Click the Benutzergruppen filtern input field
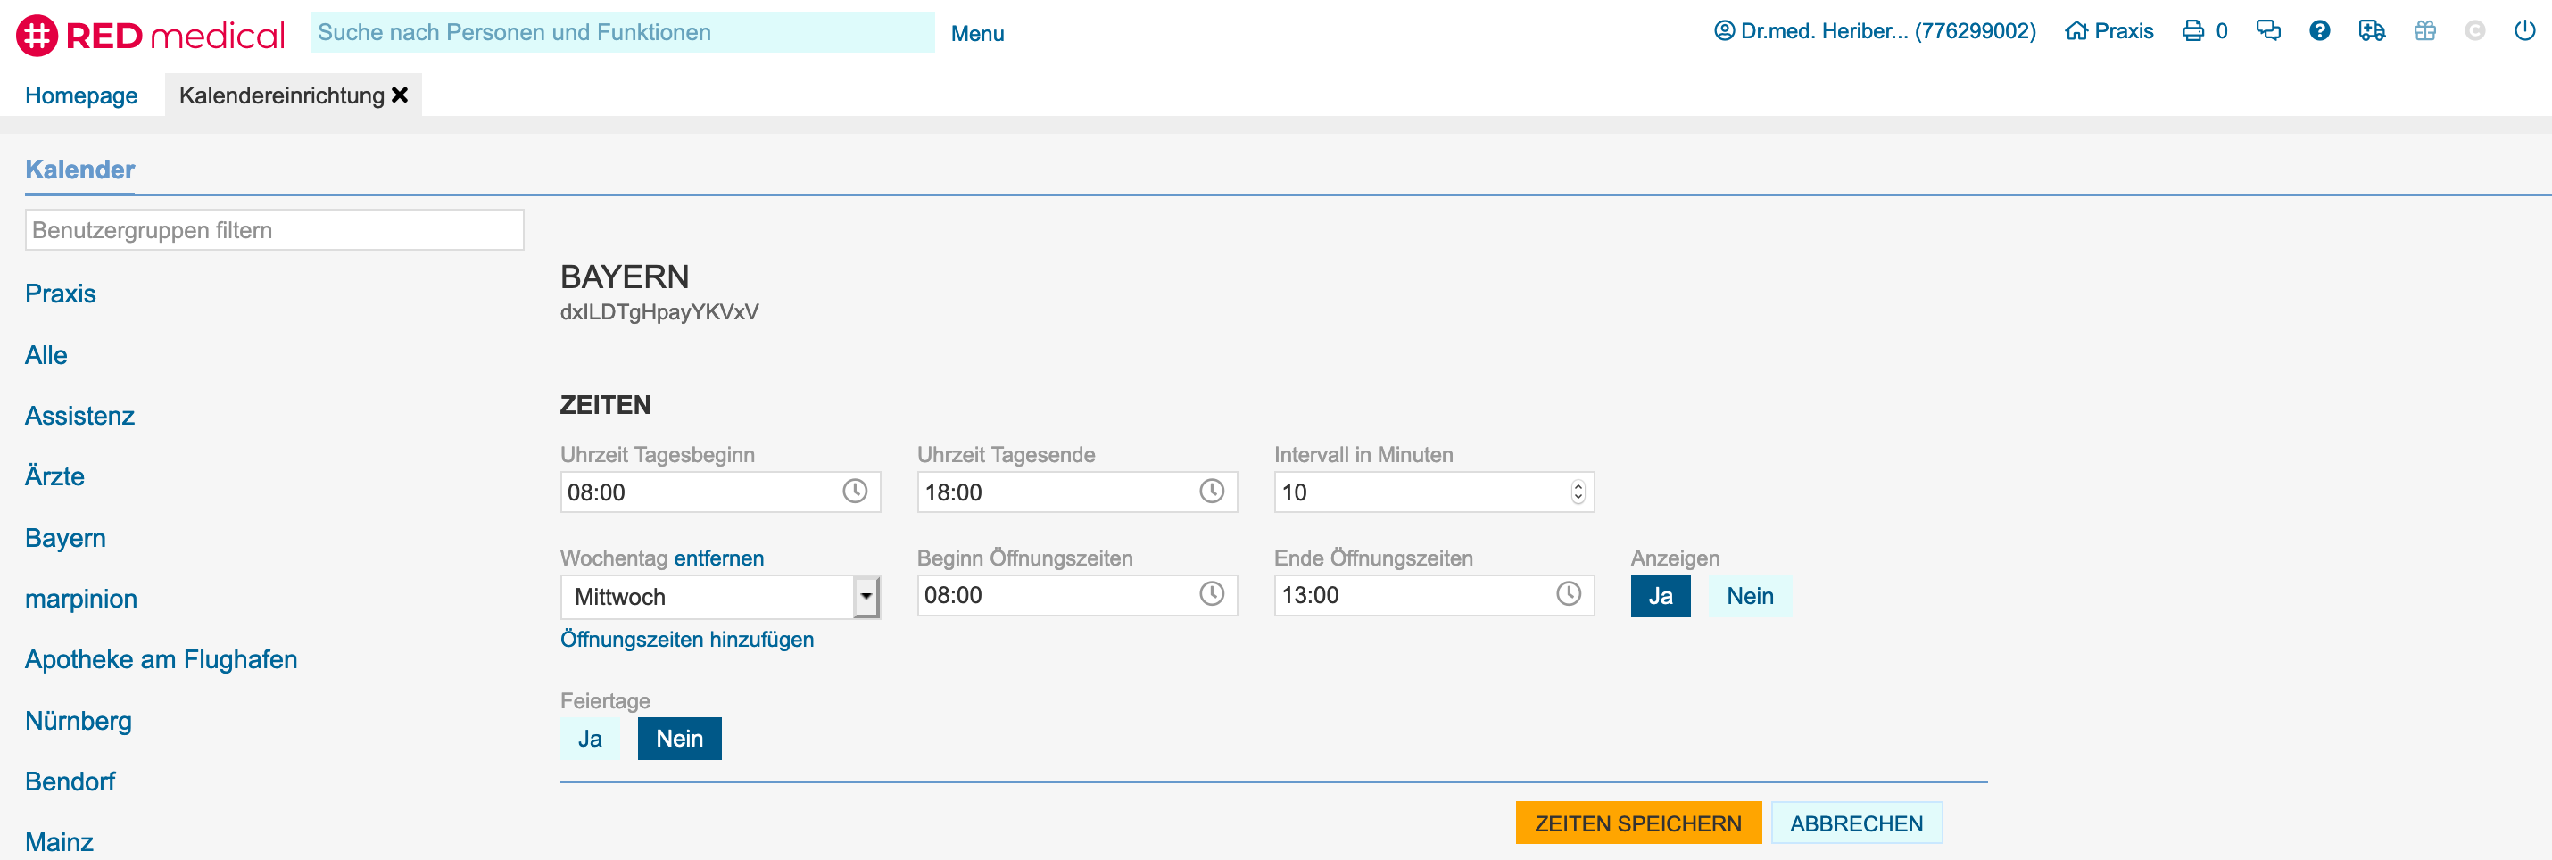This screenshot has width=2552, height=860. [x=275, y=230]
